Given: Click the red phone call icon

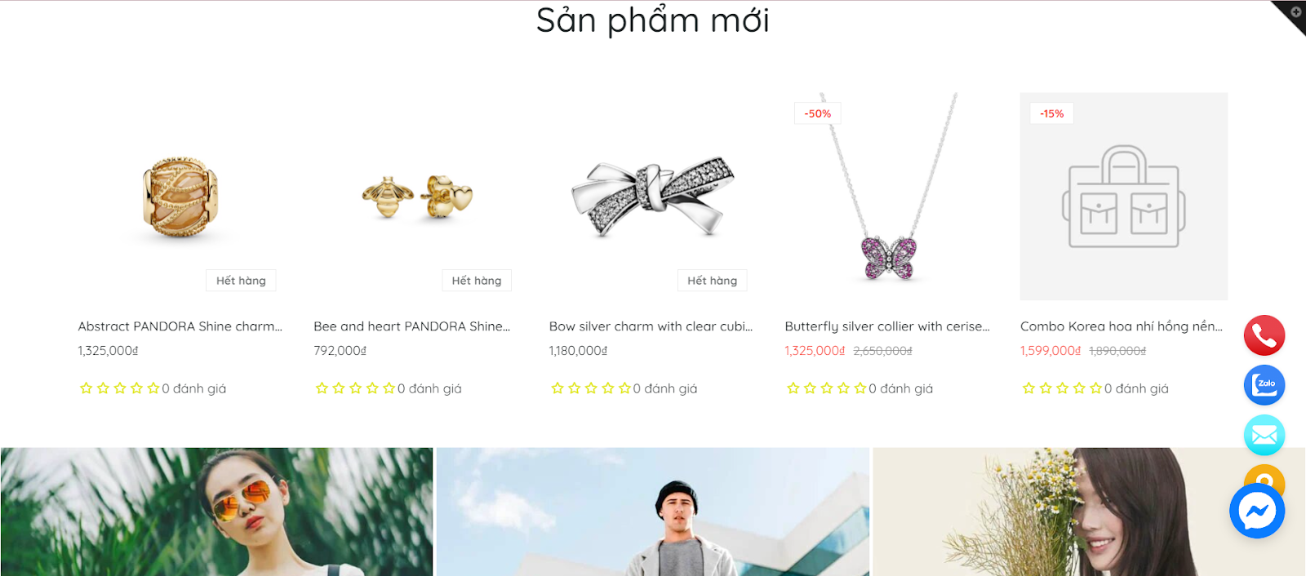Looking at the screenshot, I should [x=1264, y=335].
